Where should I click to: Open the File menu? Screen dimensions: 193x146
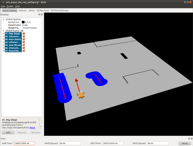pyautogui.click(x=3, y=6)
